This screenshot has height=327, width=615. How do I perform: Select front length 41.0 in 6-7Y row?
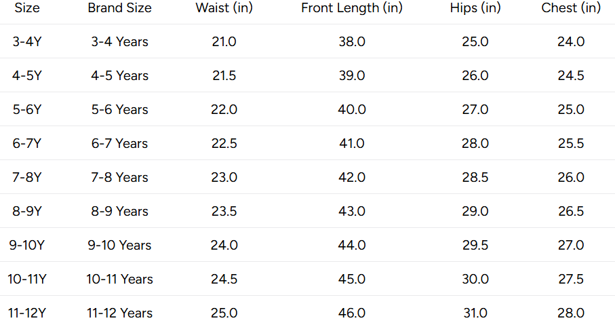[352, 143]
